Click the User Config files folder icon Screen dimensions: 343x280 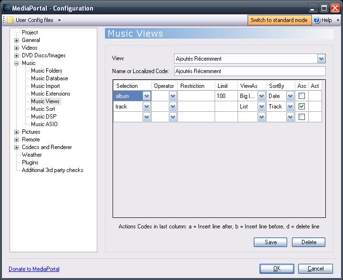point(10,20)
